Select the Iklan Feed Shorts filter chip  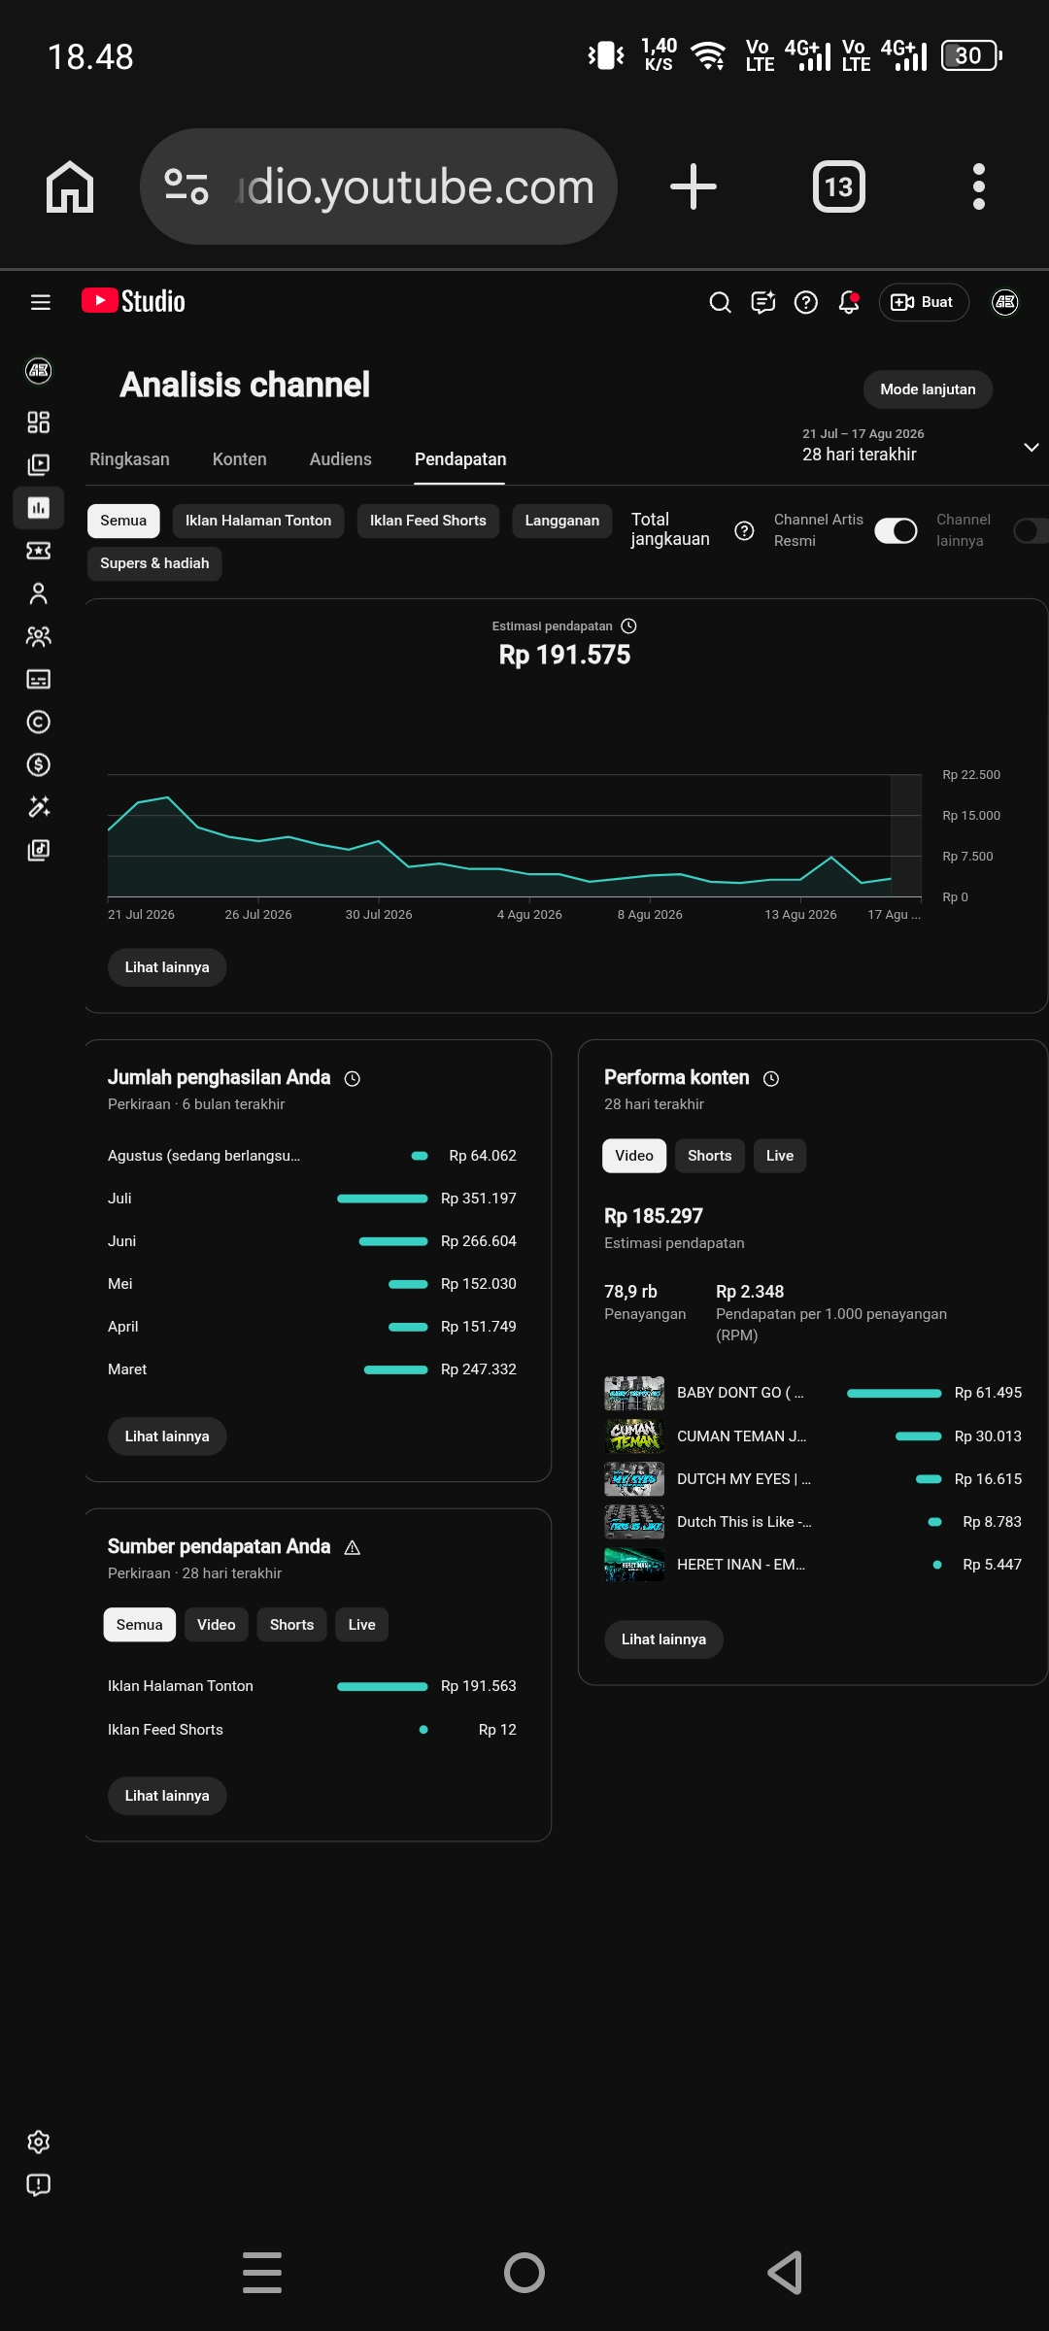coord(428,521)
